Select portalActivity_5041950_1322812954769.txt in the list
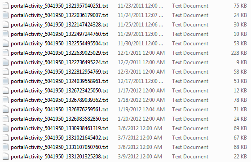The width and height of the screenshot is (251, 162). pyautogui.click(x=59, y=72)
